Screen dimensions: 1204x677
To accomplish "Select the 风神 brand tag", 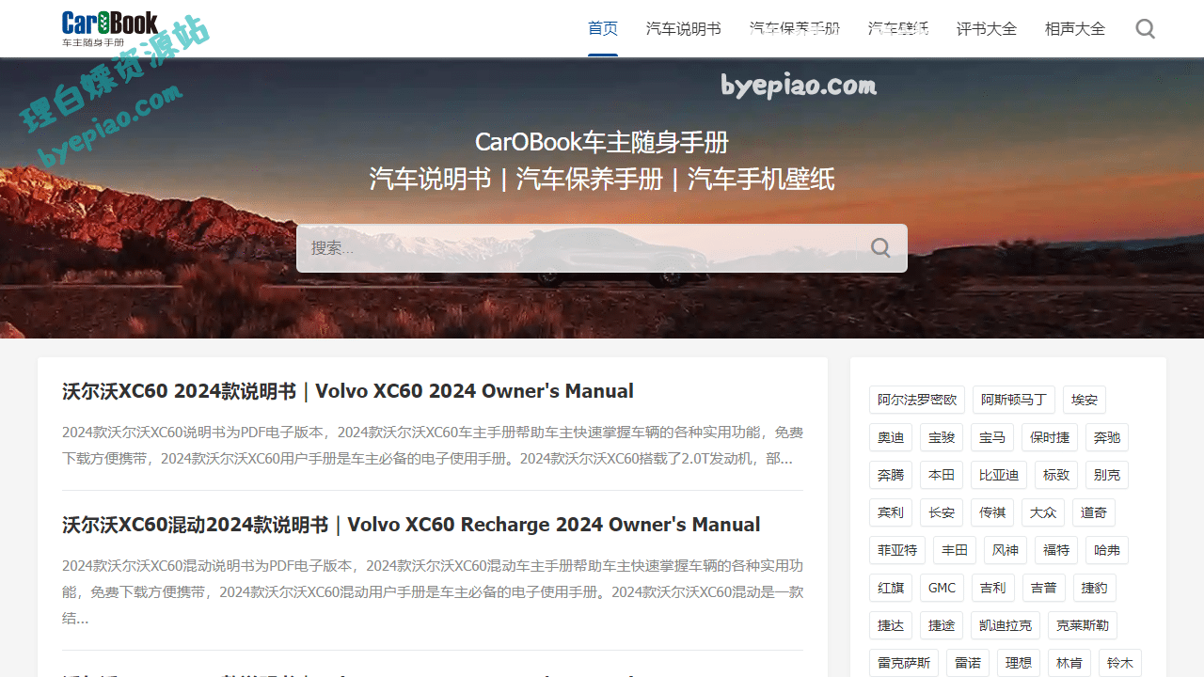I will coord(1006,550).
